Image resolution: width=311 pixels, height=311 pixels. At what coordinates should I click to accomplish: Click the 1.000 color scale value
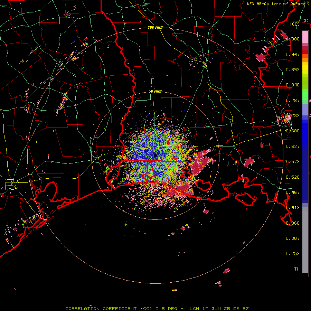click(293, 39)
